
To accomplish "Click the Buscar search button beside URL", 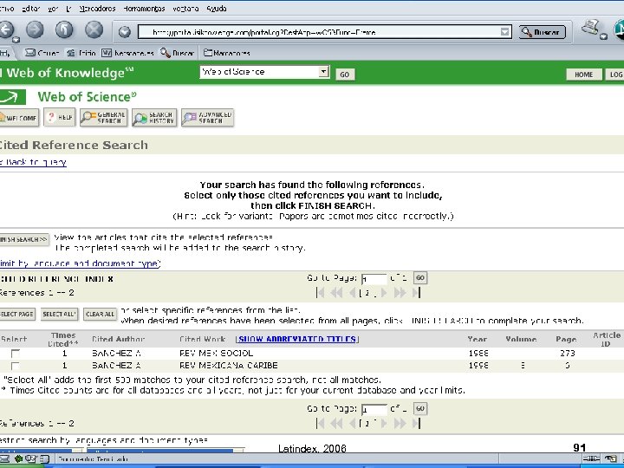I will pyautogui.click(x=542, y=32).
